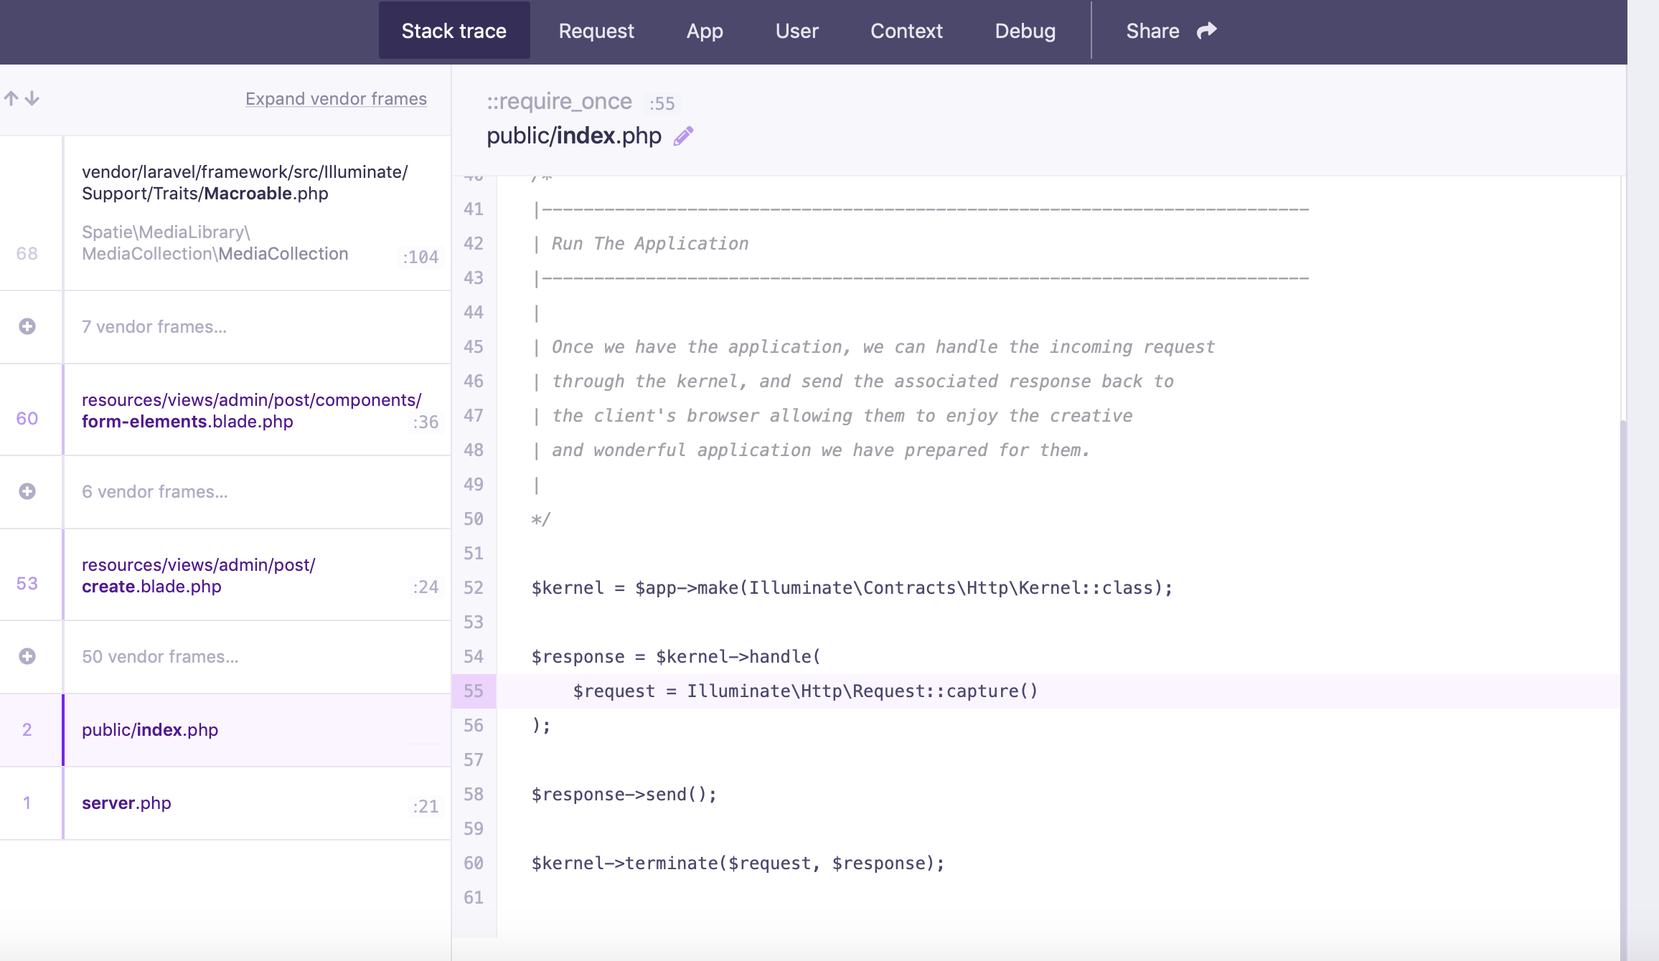This screenshot has width=1659, height=961.
Task: Click Expand vendor frames link
Action: click(336, 99)
